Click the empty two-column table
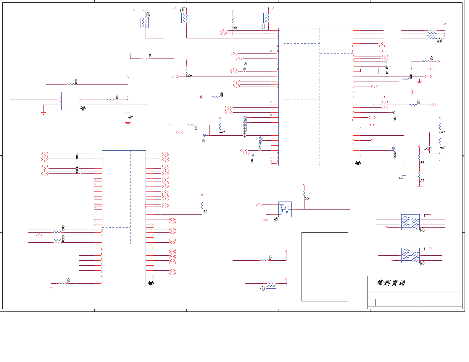 (325, 267)
